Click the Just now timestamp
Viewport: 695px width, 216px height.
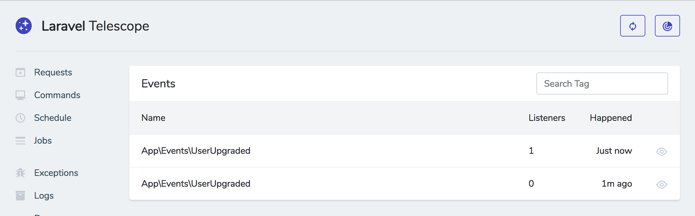[614, 151]
